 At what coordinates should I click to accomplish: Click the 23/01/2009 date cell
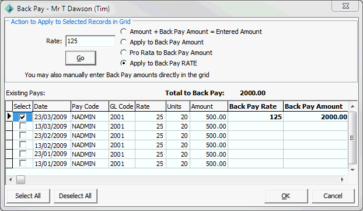coord(52,154)
